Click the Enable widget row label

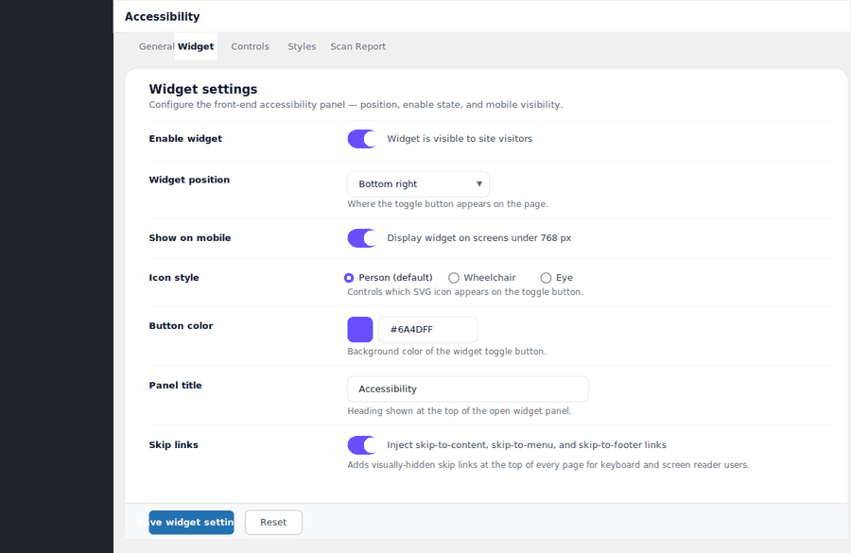185,139
